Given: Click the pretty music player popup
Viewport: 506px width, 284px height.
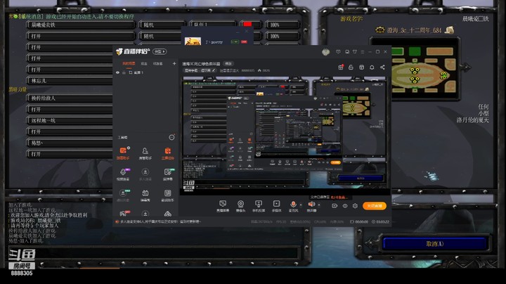Looking at the screenshot, I should (x=217, y=37).
